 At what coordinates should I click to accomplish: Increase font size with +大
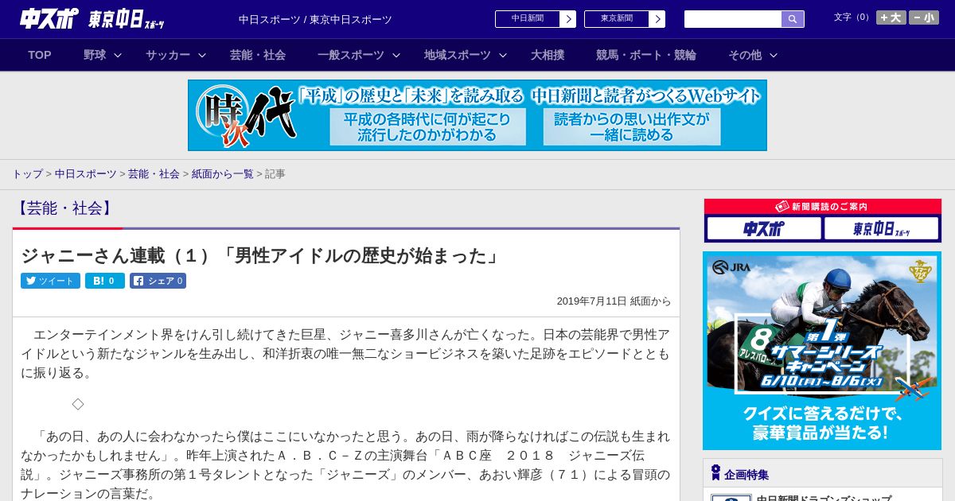coord(891,17)
